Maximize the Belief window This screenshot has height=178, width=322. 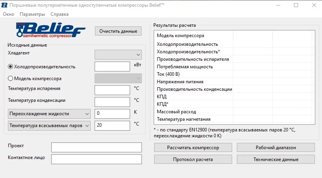point(296,5)
